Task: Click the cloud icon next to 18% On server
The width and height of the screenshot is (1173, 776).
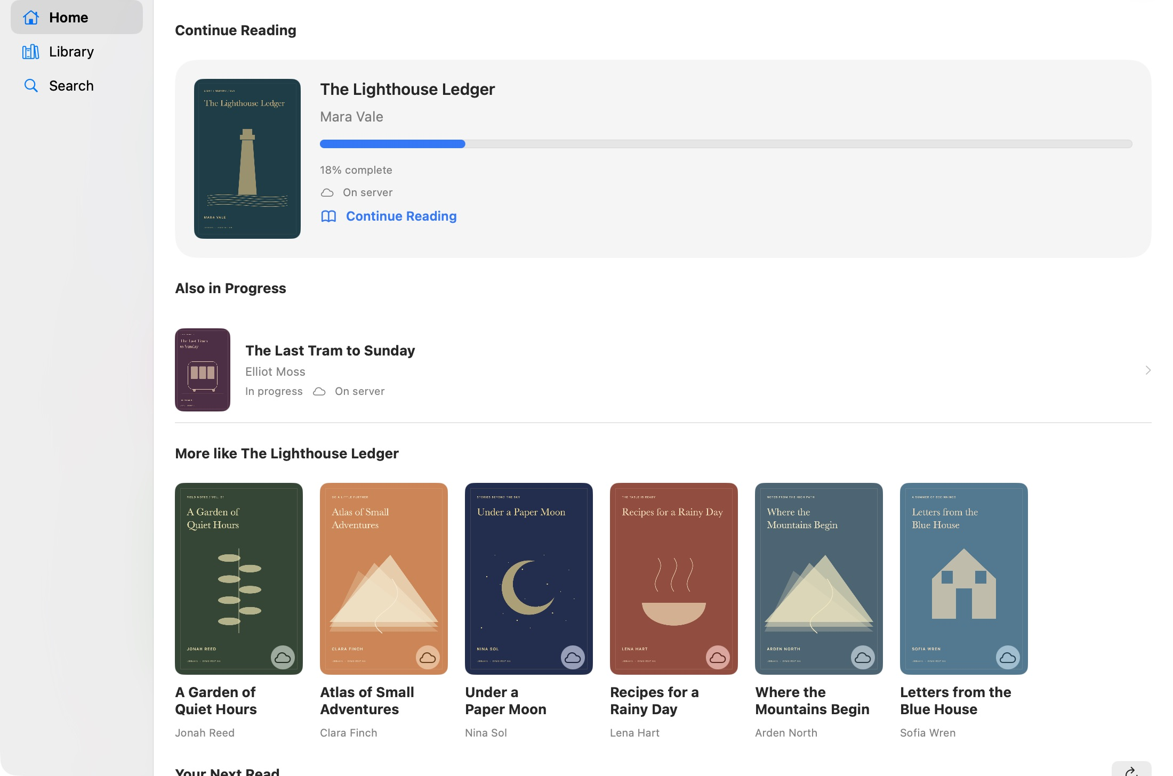Action: coord(327,192)
